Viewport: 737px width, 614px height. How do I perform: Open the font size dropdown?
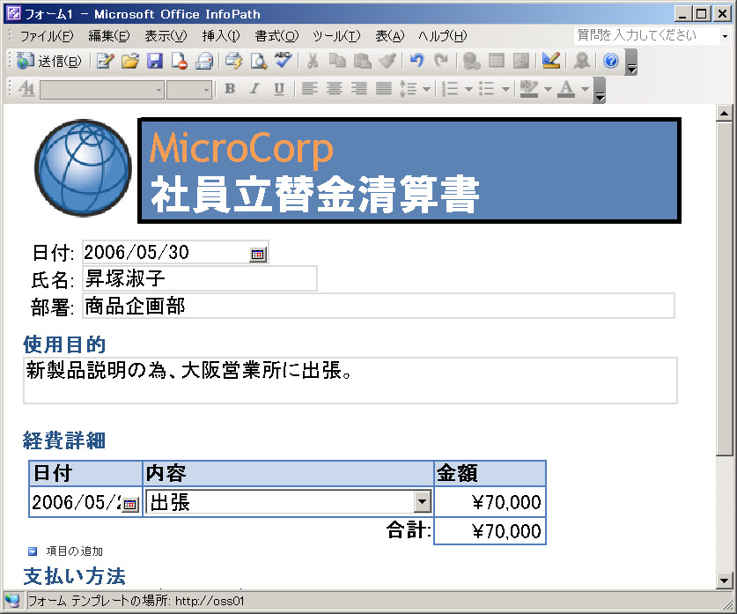[x=206, y=89]
